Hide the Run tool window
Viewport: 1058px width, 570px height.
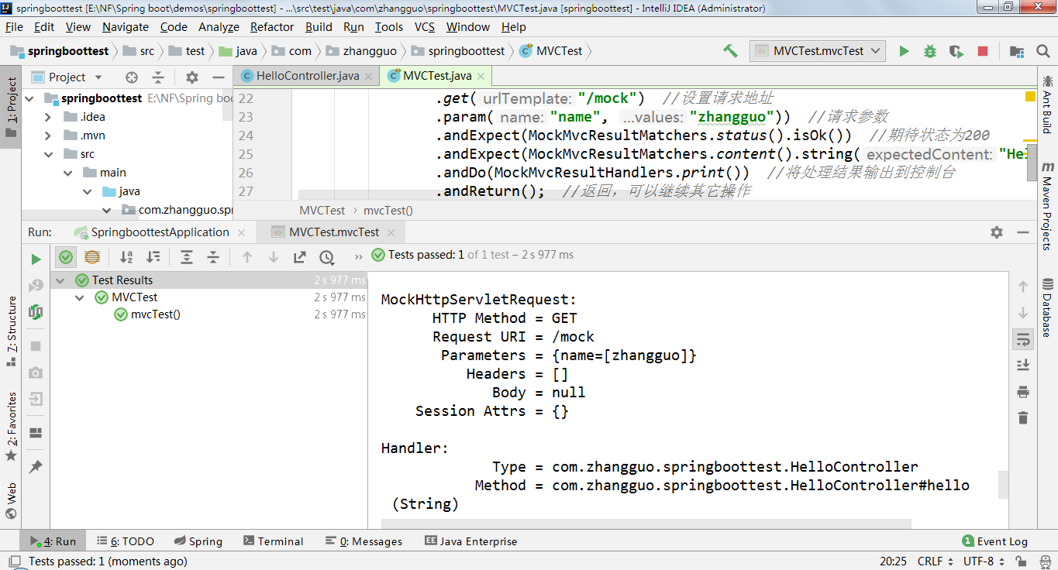tap(1023, 232)
